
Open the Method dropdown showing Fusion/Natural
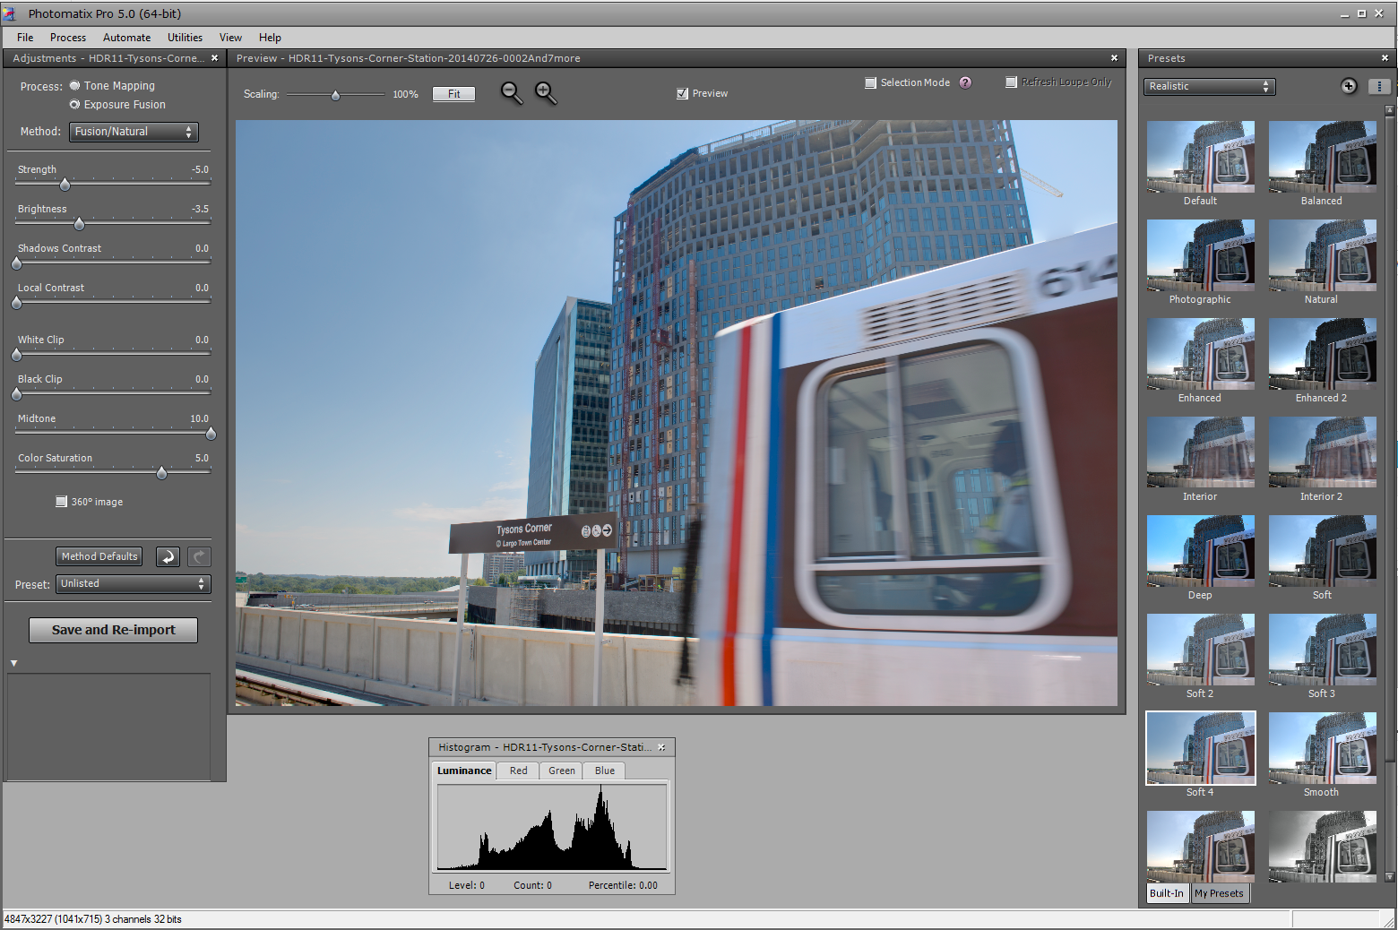(133, 131)
